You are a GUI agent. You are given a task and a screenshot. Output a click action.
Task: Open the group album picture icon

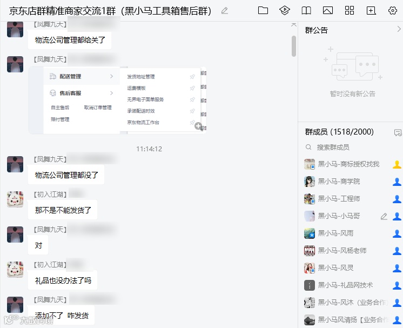click(x=328, y=11)
